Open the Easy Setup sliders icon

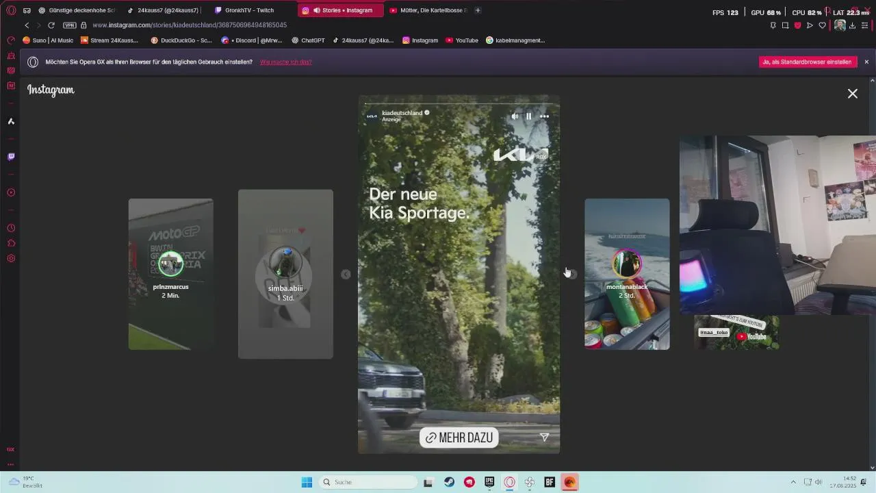(865, 25)
